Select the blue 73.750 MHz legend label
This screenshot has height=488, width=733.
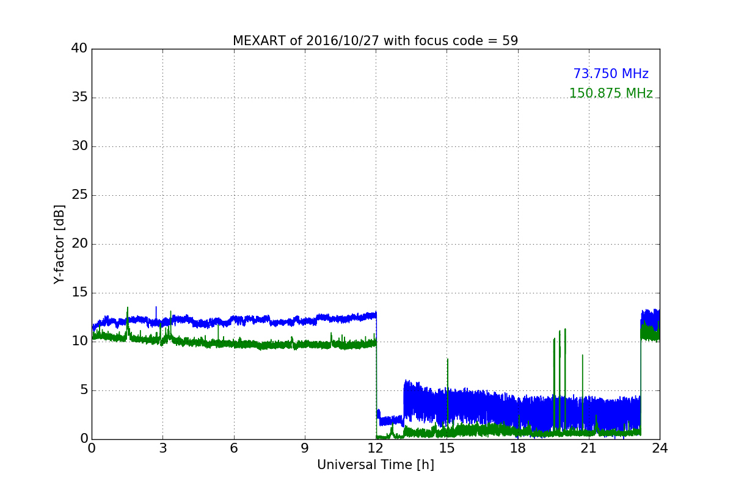pos(611,74)
